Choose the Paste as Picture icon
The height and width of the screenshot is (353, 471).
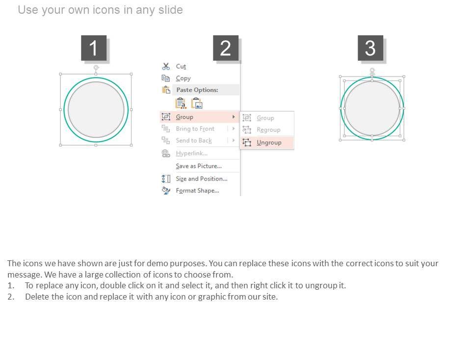pyautogui.click(x=197, y=103)
